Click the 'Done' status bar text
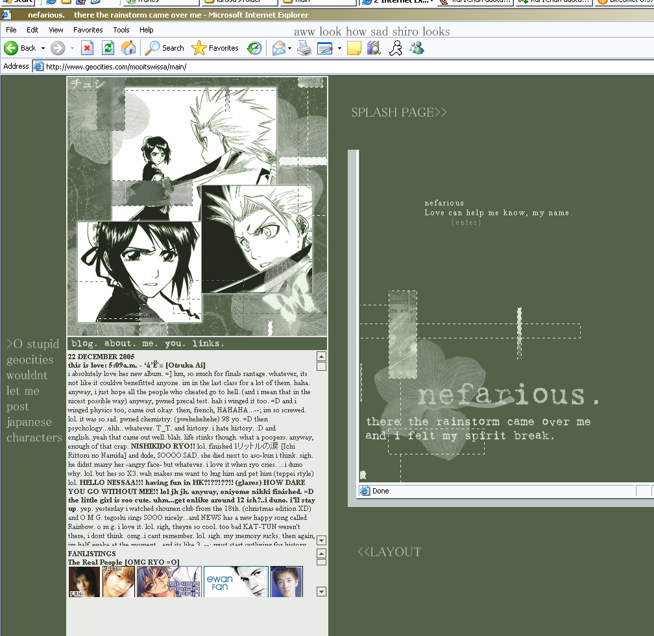 click(x=380, y=491)
